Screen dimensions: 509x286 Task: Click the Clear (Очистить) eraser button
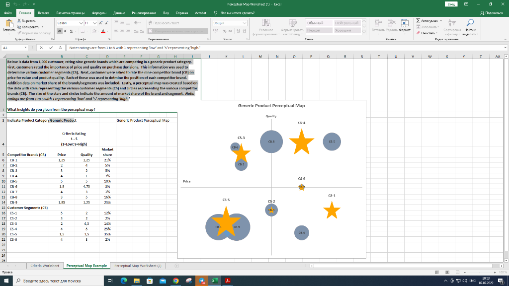427,33
